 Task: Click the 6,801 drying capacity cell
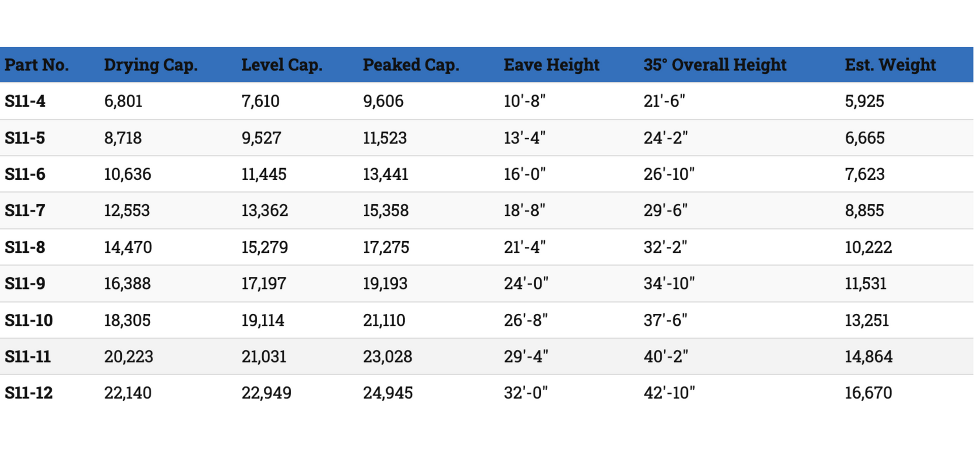(123, 101)
